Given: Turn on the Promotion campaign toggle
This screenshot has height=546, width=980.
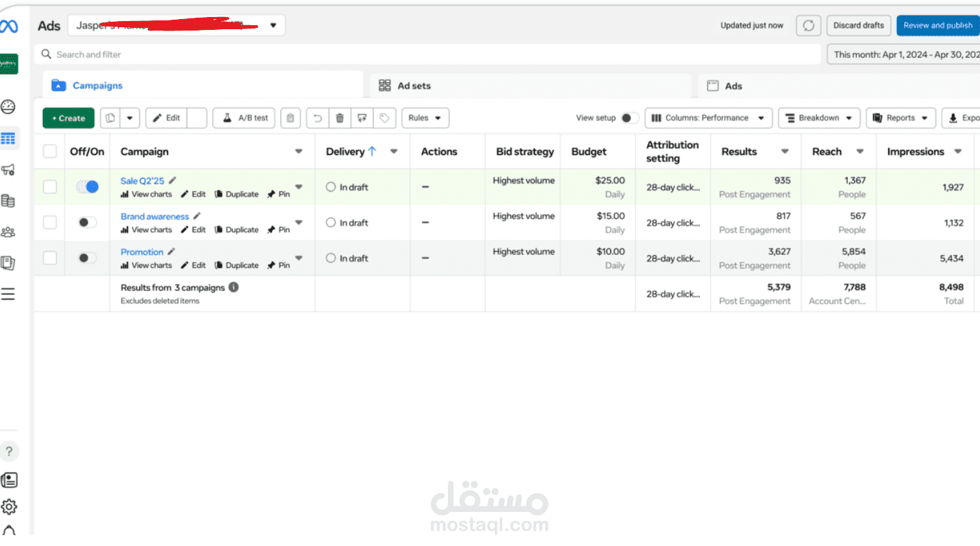Looking at the screenshot, I should point(87,258).
